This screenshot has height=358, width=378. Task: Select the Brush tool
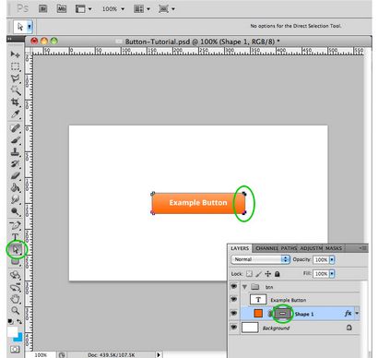(x=15, y=140)
